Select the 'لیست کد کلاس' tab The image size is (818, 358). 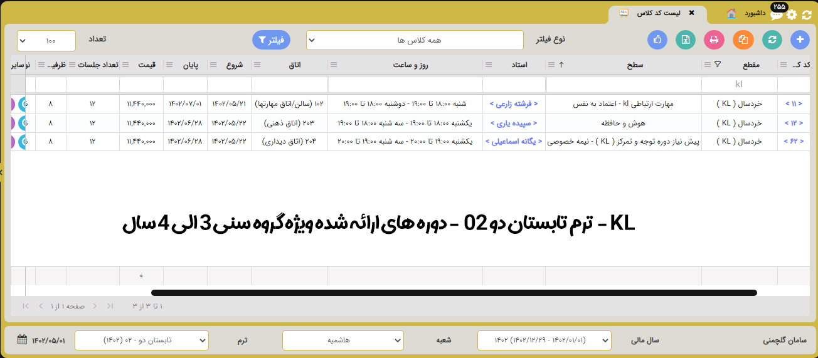coord(656,13)
